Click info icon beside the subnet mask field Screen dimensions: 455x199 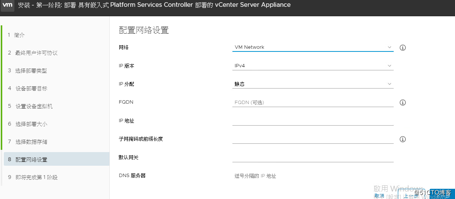pos(403,139)
